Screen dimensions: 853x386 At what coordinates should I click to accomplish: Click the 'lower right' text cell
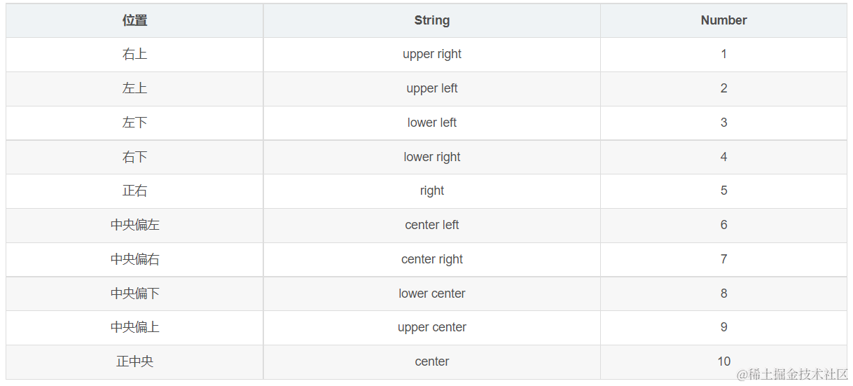[x=431, y=157]
